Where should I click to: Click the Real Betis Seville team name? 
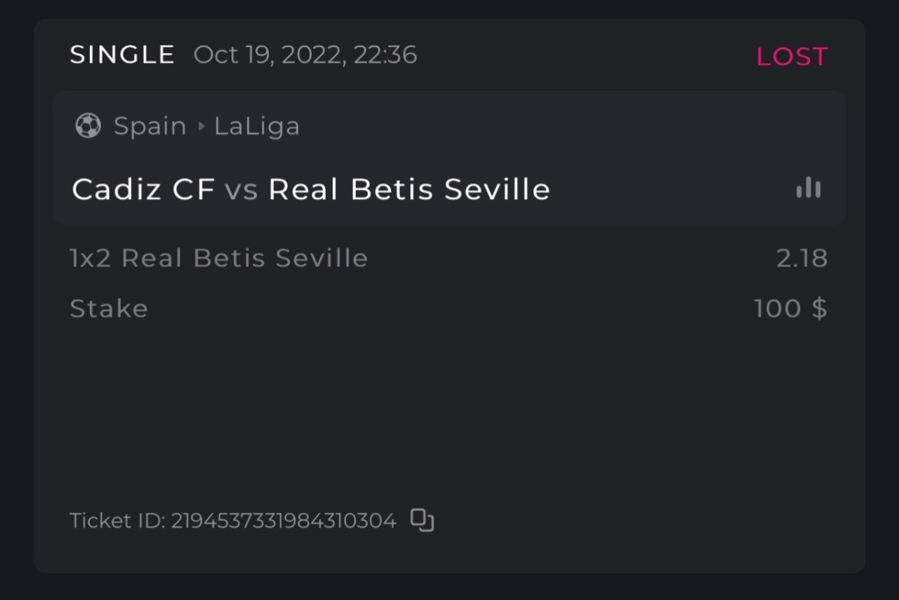[x=409, y=189]
